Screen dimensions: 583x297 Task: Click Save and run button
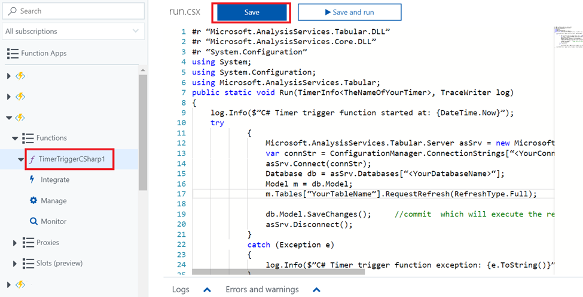pyautogui.click(x=350, y=13)
